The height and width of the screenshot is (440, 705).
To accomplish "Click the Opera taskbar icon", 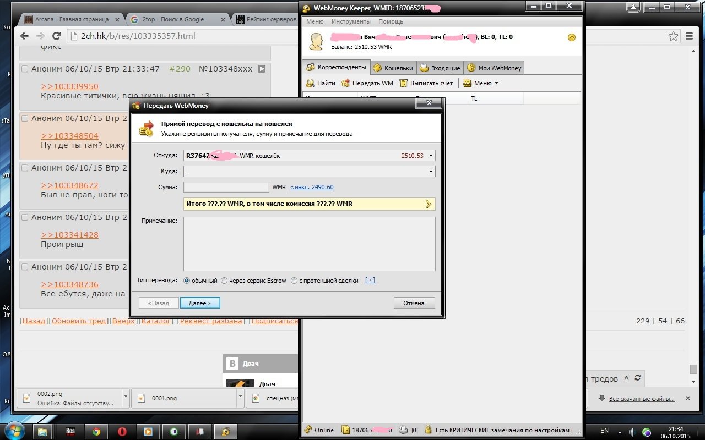I will tap(122, 431).
